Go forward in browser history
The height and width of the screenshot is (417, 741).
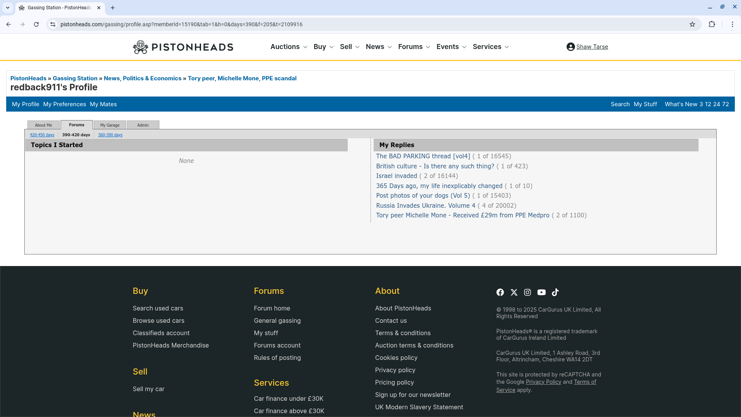point(22,24)
